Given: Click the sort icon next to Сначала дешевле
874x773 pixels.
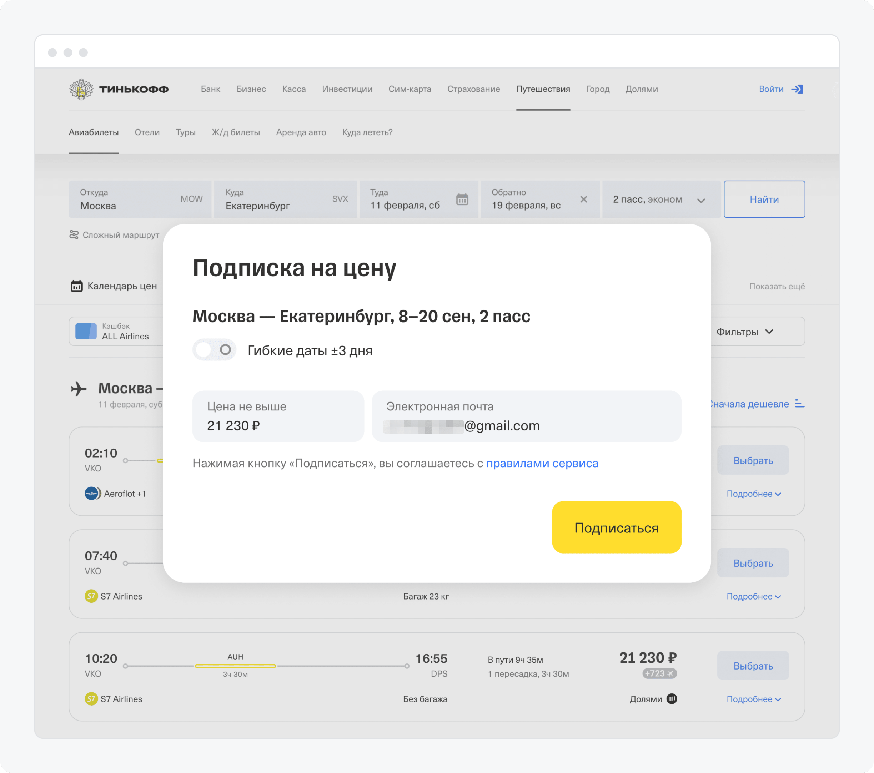Looking at the screenshot, I should coord(800,403).
